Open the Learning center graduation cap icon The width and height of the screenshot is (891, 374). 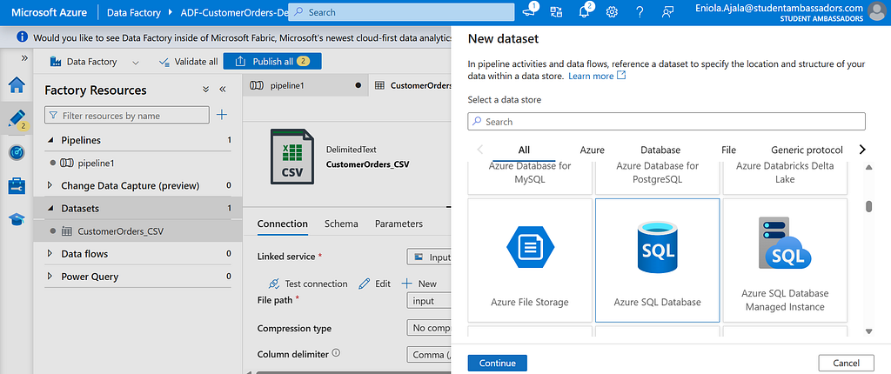point(17,219)
